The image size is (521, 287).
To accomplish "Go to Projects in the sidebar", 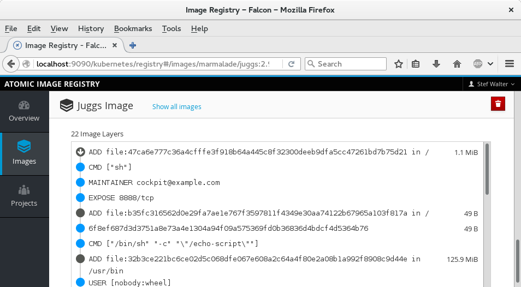I will click(24, 196).
